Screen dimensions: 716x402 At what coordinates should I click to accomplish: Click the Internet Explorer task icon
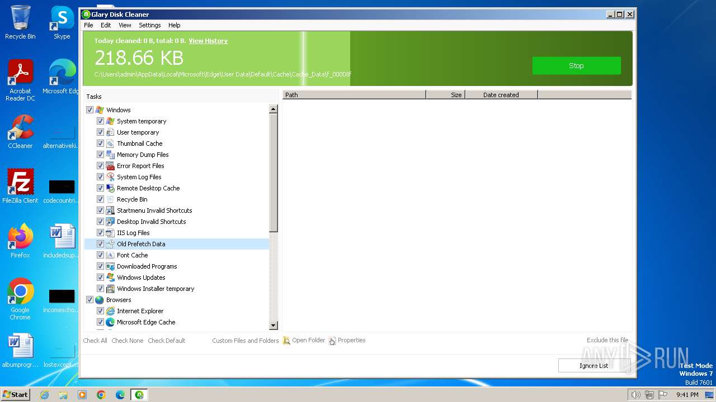coord(110,311)
